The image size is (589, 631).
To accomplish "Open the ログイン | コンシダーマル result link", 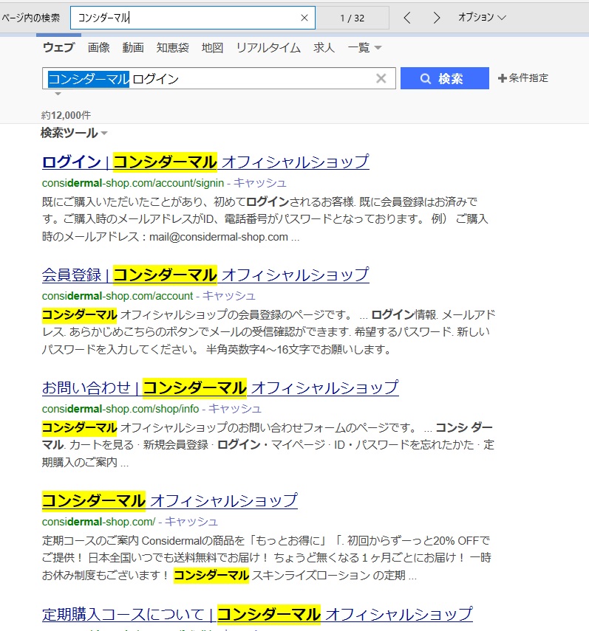I will coord(205,162).
